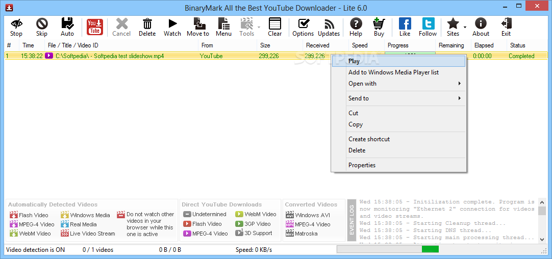Sort by the Remaining column header
The image size is (552, 259).
[453, 45]
